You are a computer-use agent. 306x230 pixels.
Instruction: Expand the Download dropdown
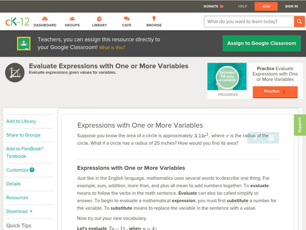click(19, 211)
